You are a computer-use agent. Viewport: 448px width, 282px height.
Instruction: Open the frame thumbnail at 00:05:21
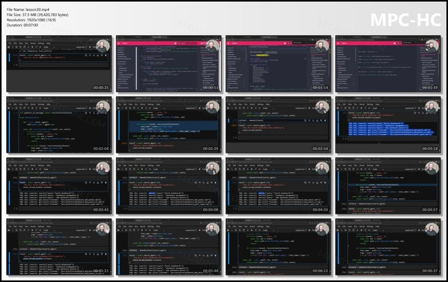(59, 247)
